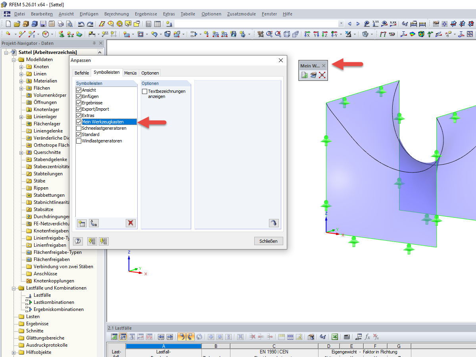This screenshot has height=357, width=476.
Task: Toggle the Export/Import toolbar checkbox
Action: [x=79, y=109]
